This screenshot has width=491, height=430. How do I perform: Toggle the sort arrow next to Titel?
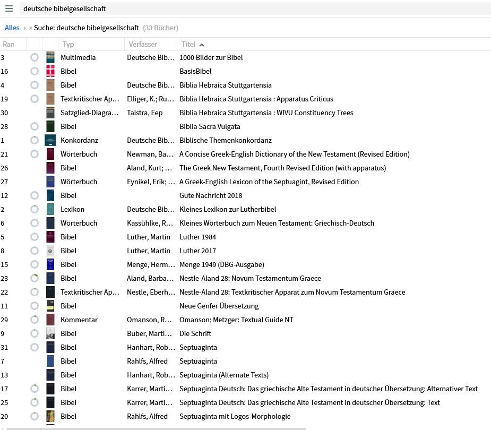pyautogui.click(x=202, y=45)
